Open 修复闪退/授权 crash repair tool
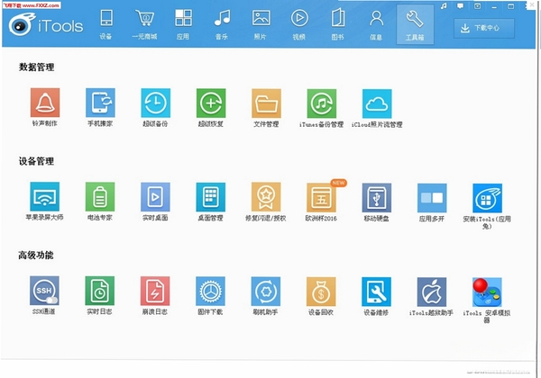The height and width of the screenshot is (378, 541). [x=266, y=197]
